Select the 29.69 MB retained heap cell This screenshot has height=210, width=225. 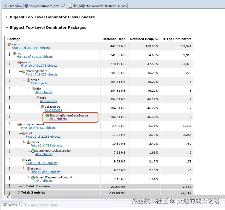point(114,126)
